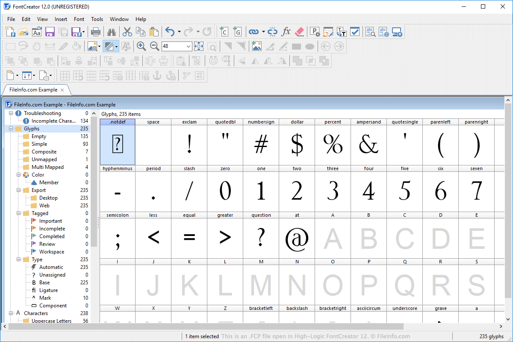This screenshot has height=342, width=513.
Task: Print using the printer icon
Action: [96, 32]
